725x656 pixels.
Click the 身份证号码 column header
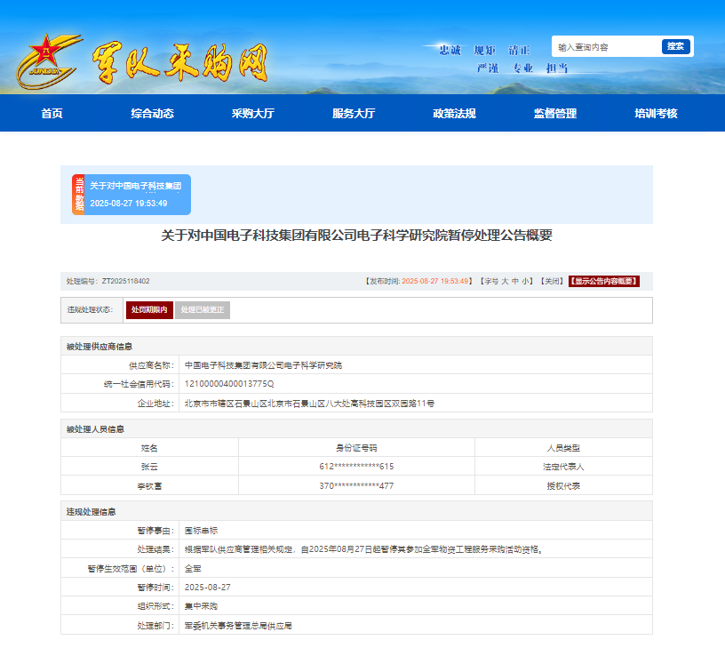(356, 448)
